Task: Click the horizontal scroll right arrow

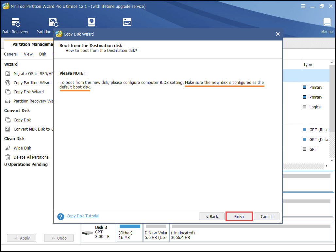Action: coord(327,166)
